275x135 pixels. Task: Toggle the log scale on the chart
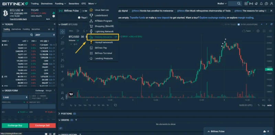(264, 105)
